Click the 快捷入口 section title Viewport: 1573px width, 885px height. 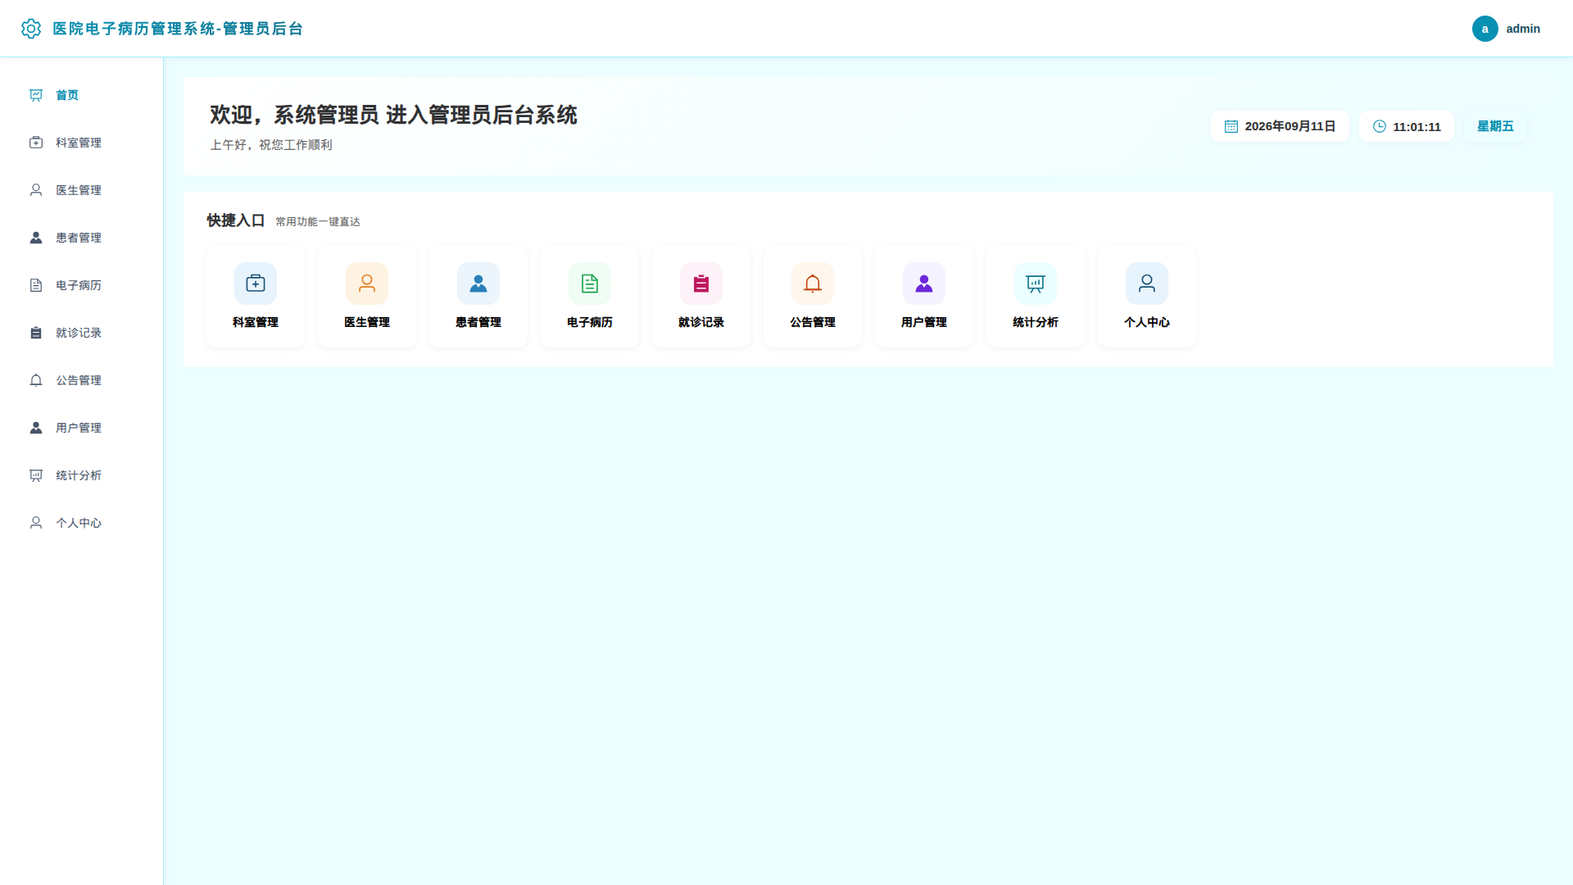pos(236,220)
